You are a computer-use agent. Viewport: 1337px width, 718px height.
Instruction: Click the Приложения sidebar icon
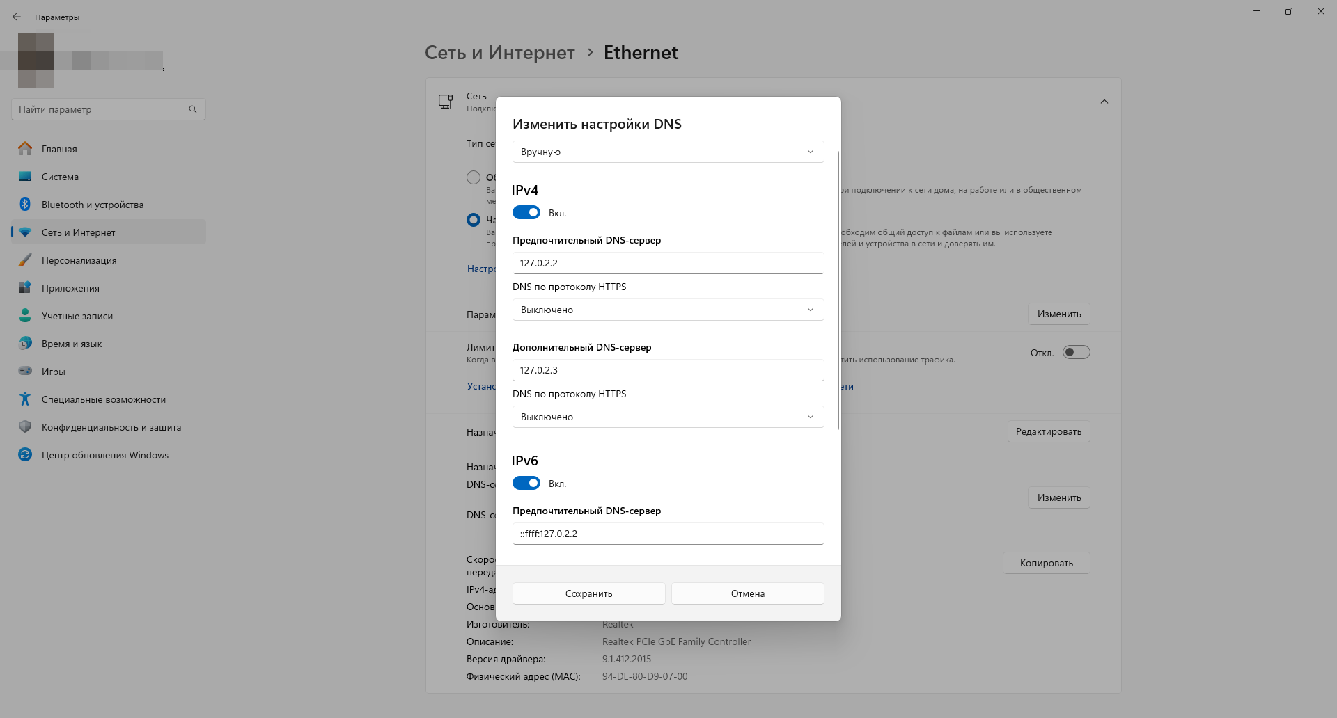tap(25, 288)
